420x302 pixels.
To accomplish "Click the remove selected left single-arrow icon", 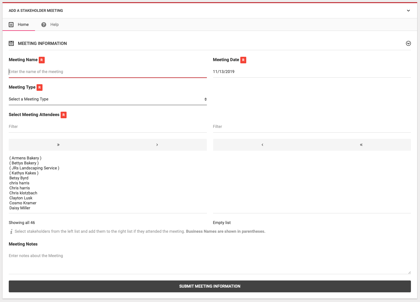I will [262, 145].
